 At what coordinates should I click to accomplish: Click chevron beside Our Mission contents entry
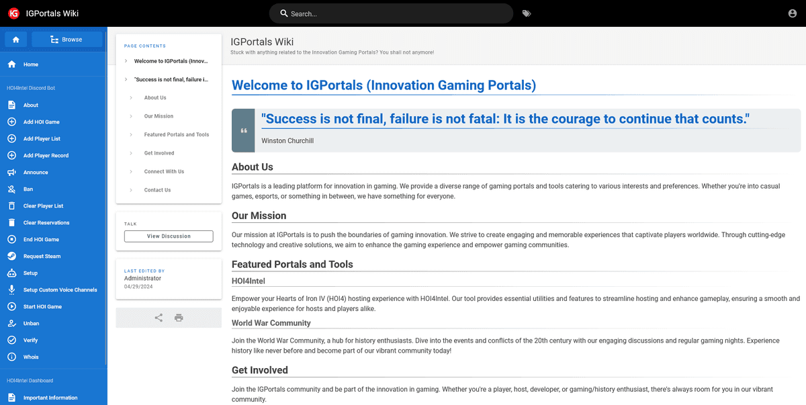pos(131,116)
